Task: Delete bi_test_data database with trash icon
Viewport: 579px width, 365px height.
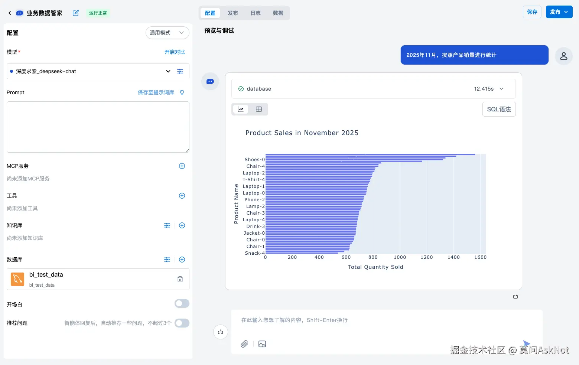Action: [180, 279]
